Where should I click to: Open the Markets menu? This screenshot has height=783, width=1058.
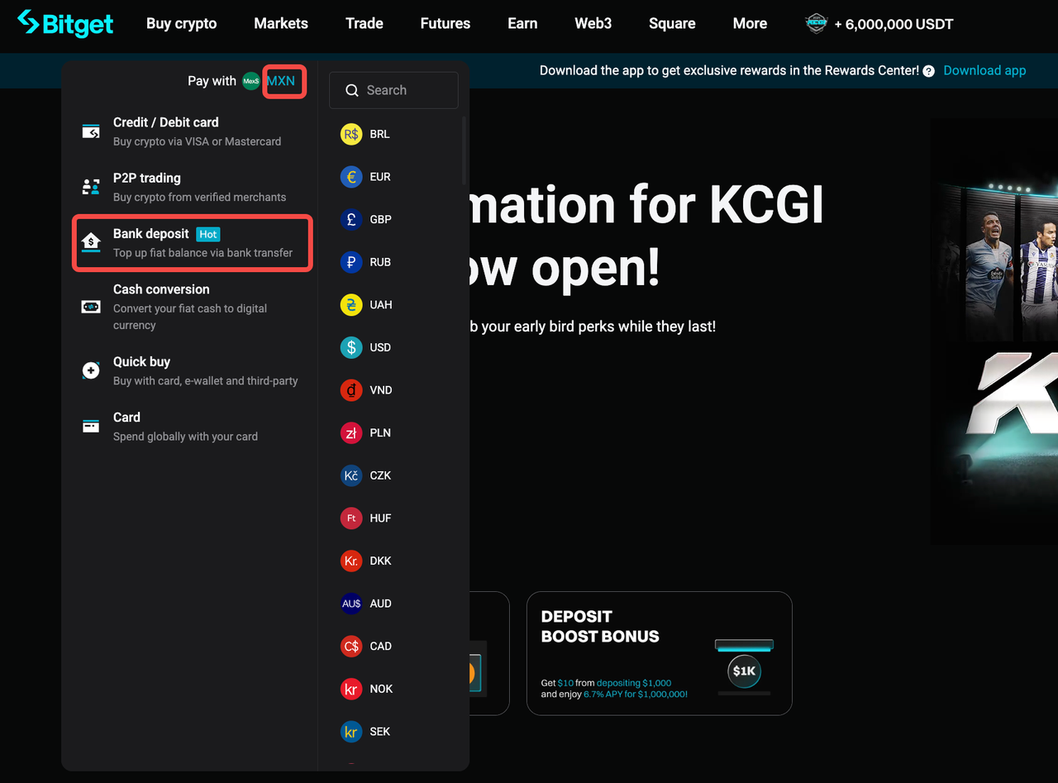pyautogui.click(x=281, y=23)
